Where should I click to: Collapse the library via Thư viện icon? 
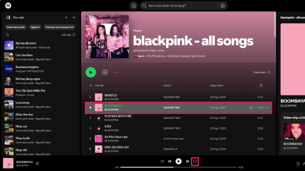pos(8,18)
